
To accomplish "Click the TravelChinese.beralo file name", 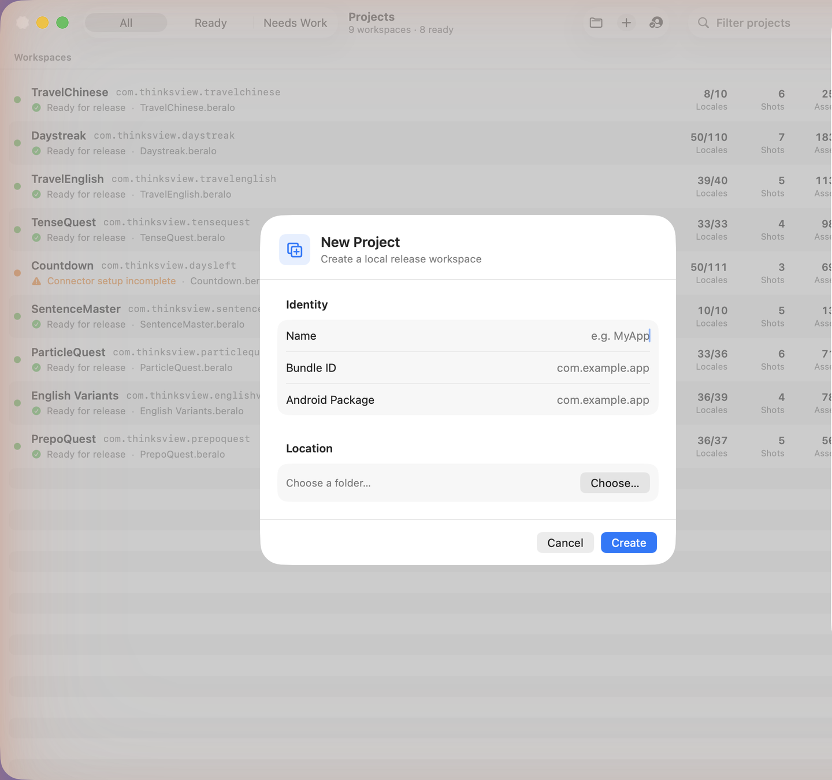I will point(187,107).
